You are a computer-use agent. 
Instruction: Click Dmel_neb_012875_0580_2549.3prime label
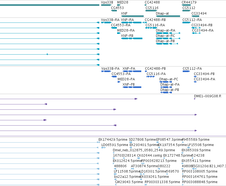coord(144,150)
